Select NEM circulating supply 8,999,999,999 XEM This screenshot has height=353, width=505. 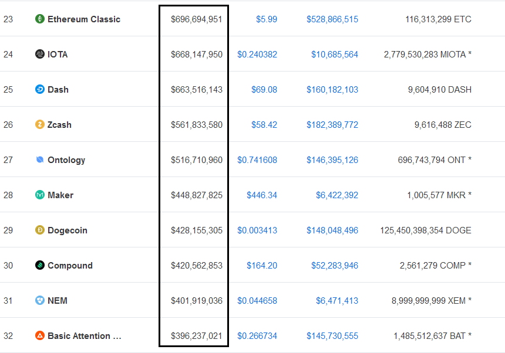click(431, 301)
